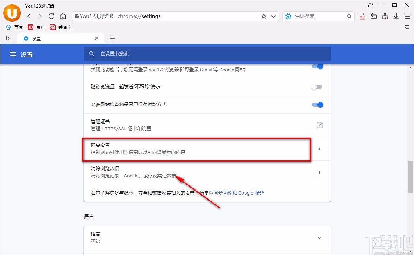
Task: Click the page vertical scrollbar thumb
Action: pyautogui.click(x=410, y=177)
